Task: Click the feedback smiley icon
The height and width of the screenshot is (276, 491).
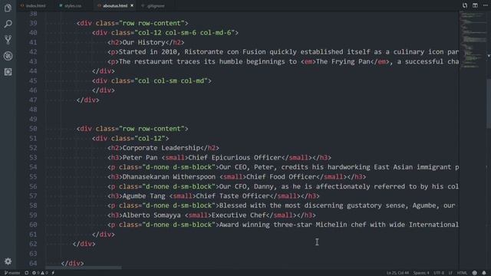Action: coord(475,273)
